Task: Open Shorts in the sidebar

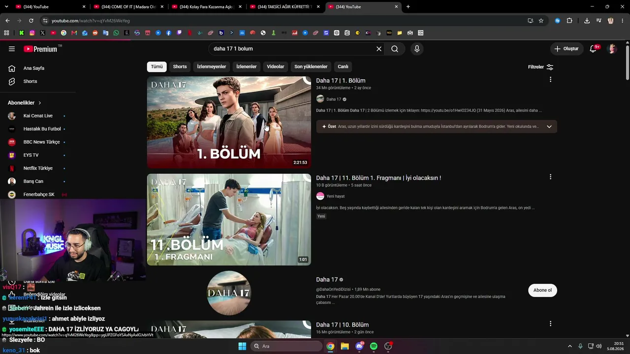Action: pos(30,81)
